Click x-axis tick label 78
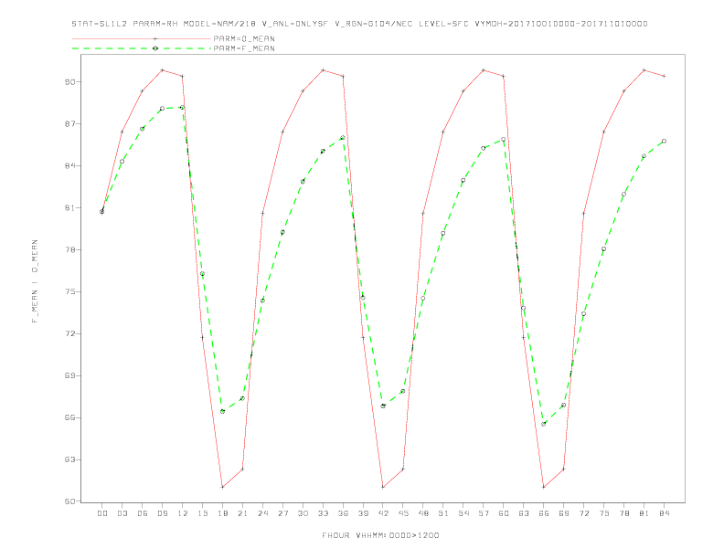724x559 pixels. click(623, 513)
